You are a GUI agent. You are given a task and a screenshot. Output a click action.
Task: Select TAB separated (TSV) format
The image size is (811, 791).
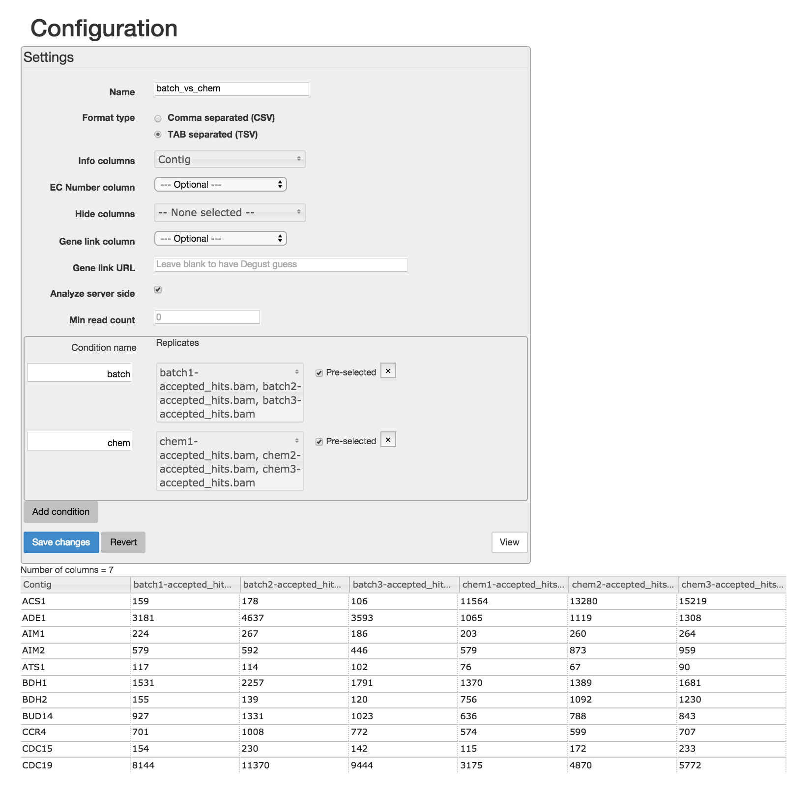(158, 135)
